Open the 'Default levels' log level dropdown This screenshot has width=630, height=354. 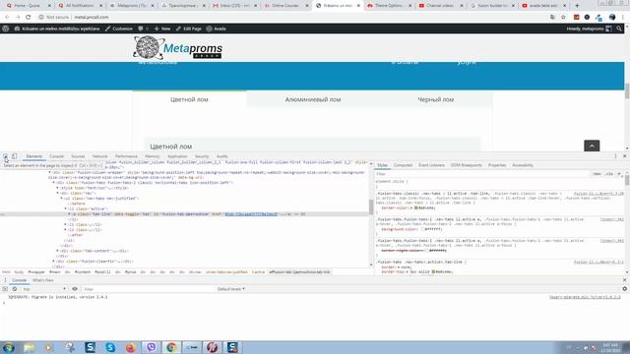(231, 289)
